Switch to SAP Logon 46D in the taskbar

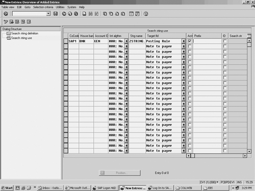[105, 188]
